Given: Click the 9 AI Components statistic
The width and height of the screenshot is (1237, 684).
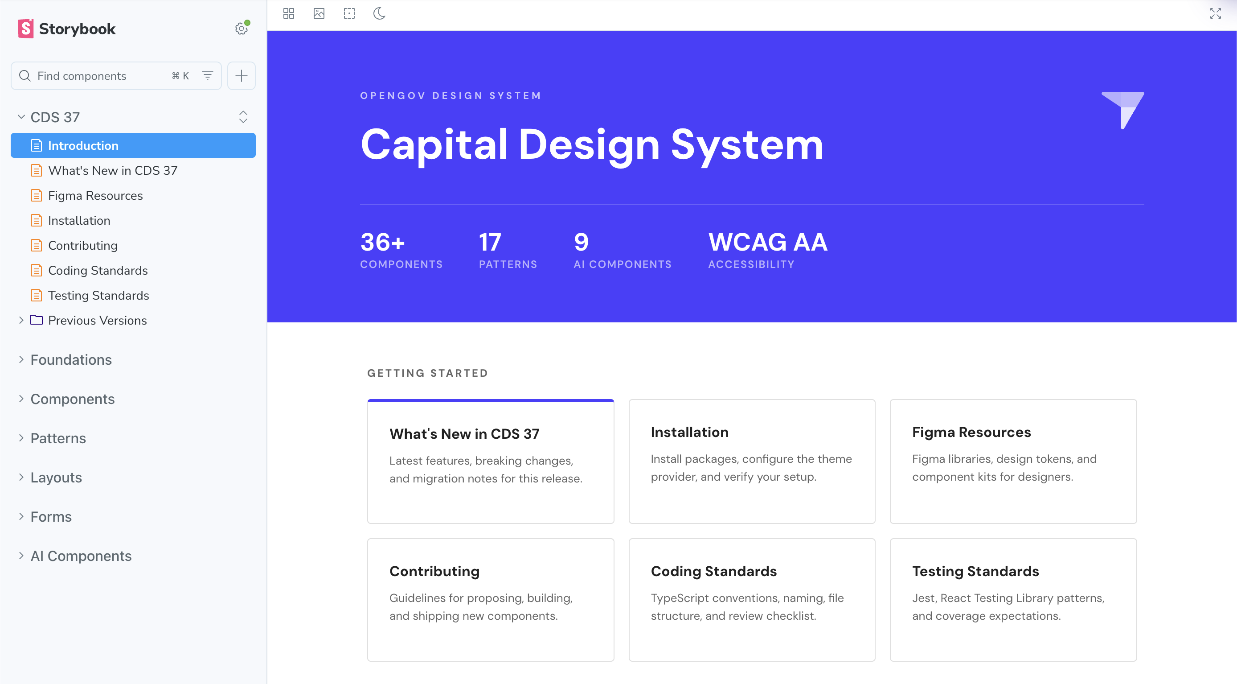Looking at the screenshot, I should pyautogui.click(x=623, y=250).
